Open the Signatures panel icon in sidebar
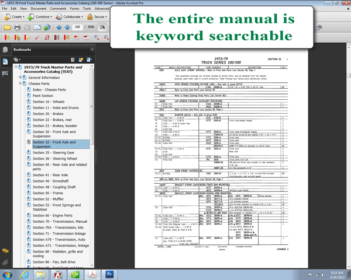Image resolution: width=351 pixels, height=280 pixels. (5, 73)
